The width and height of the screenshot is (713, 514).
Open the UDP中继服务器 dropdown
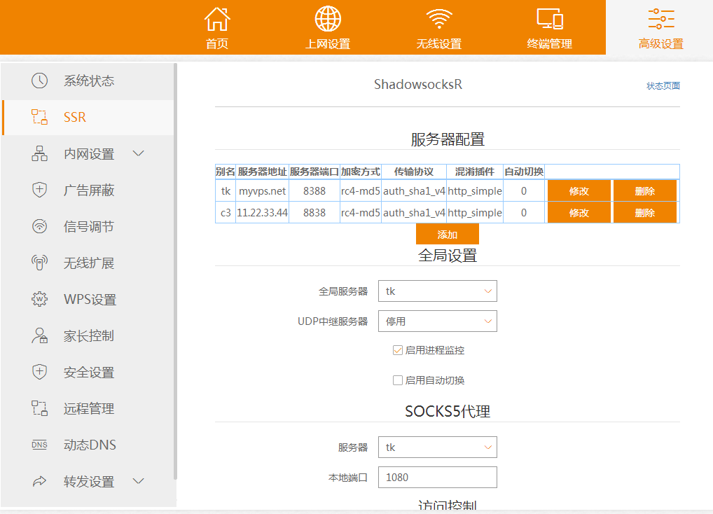click(x=438, y=321)
